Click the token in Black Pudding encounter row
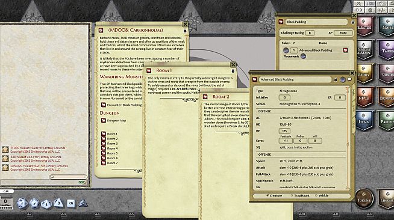Screen dimensions: 394x220 click(286, 50)
